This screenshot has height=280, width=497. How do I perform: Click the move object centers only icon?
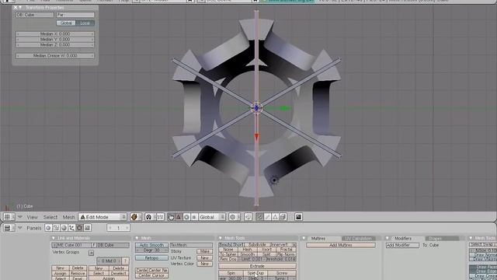[x=160, y=217]
